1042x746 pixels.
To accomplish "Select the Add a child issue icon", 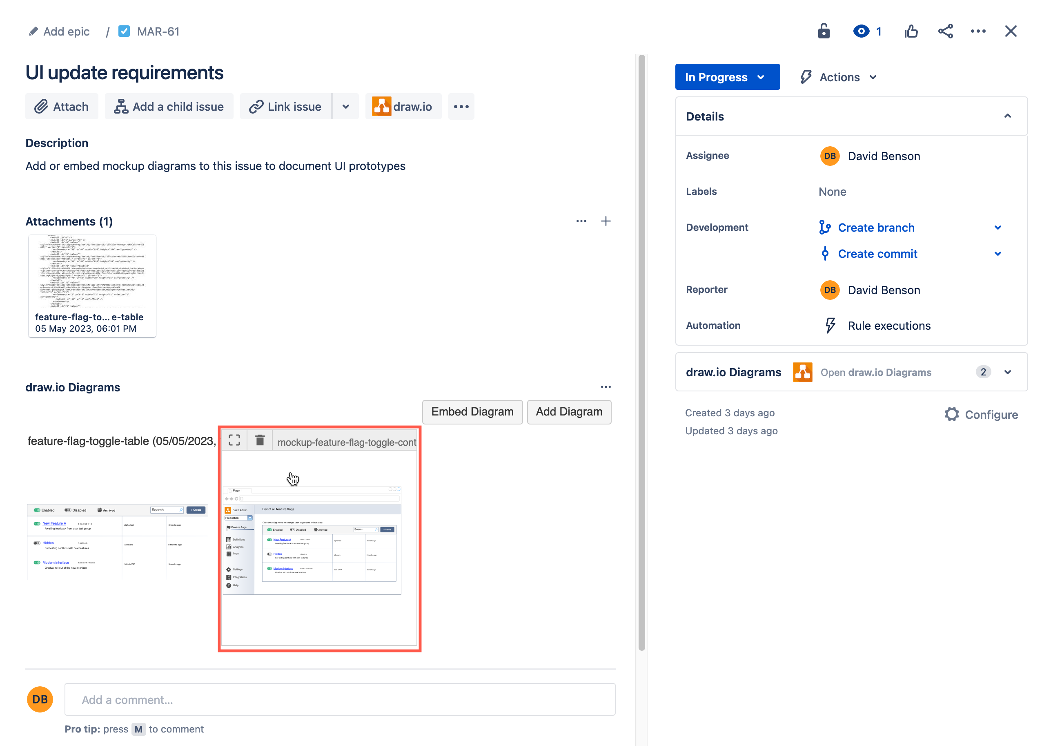I will point(120,106).
